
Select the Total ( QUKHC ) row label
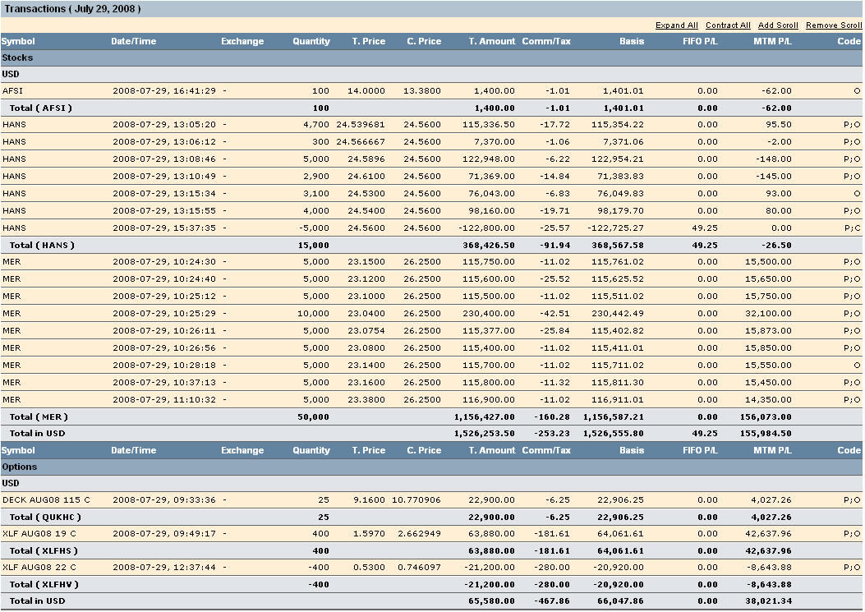[x=45, y=517]
